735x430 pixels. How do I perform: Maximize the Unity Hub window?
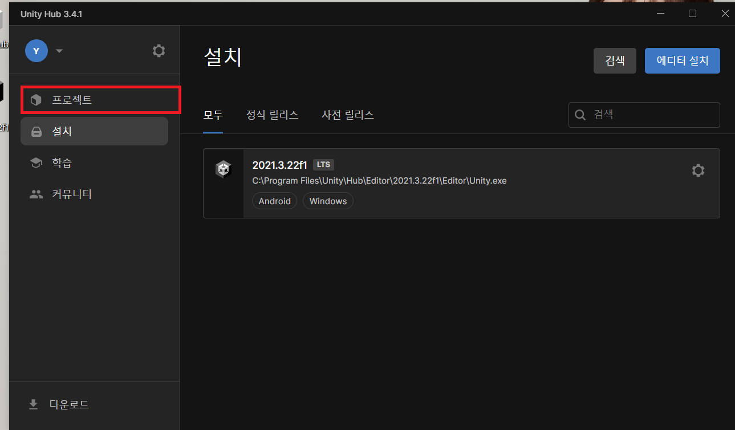point(692,14)
